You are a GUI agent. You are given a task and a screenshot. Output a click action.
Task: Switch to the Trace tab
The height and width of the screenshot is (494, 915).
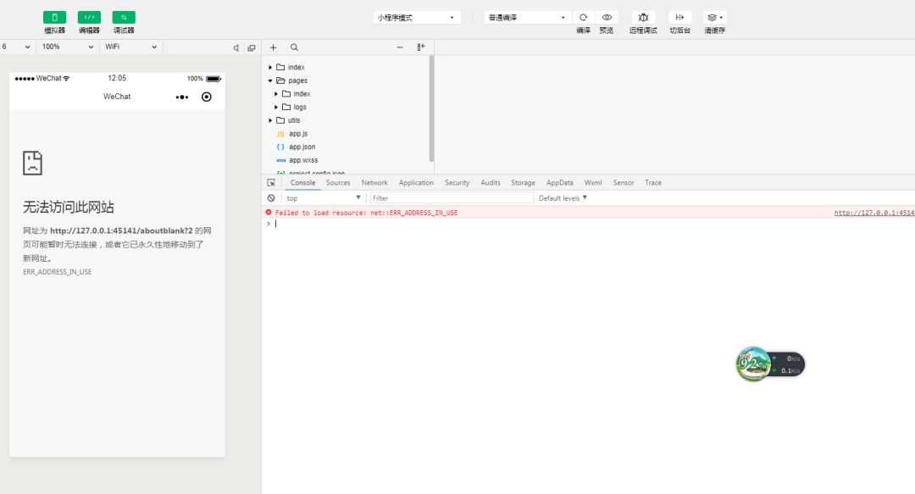[653, 183]
